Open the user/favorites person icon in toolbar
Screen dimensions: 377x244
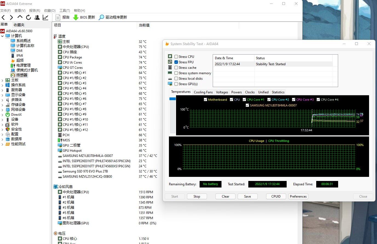[x=37, y=17]
